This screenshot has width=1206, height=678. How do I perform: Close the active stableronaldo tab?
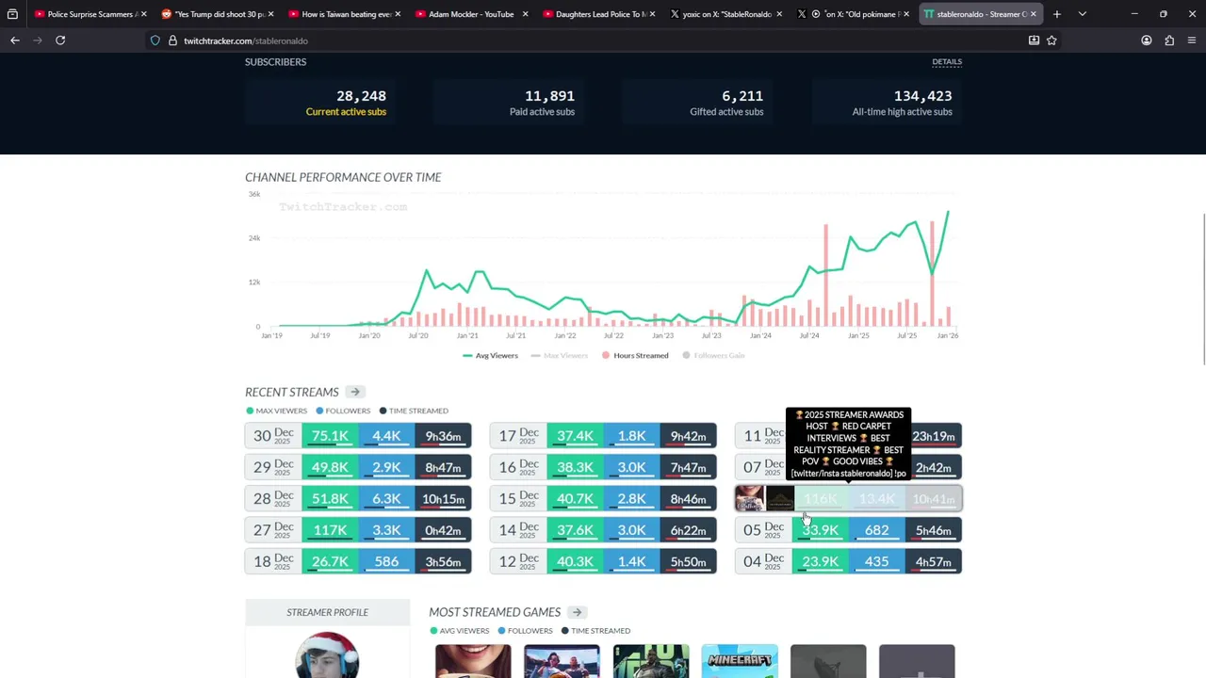1034,14
